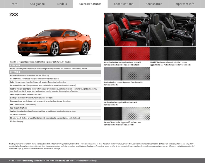This screenshot has height=163, width=205.
Task: View the black RECARO seats interior photo
Action: (173, 30)
